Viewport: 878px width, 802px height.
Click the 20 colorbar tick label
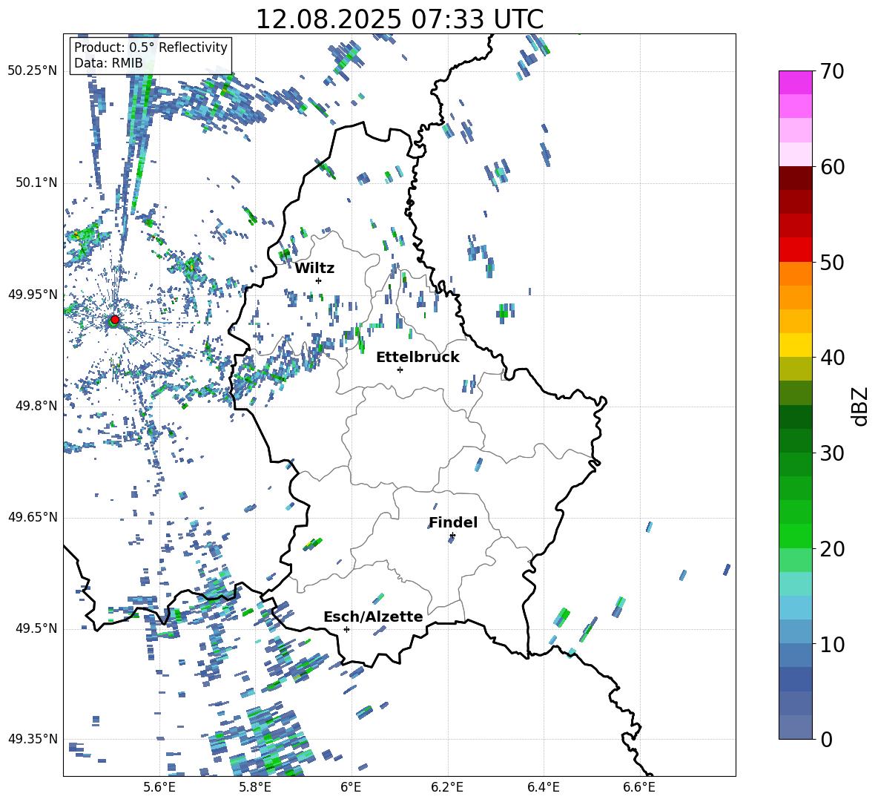[x=833, y=549]
